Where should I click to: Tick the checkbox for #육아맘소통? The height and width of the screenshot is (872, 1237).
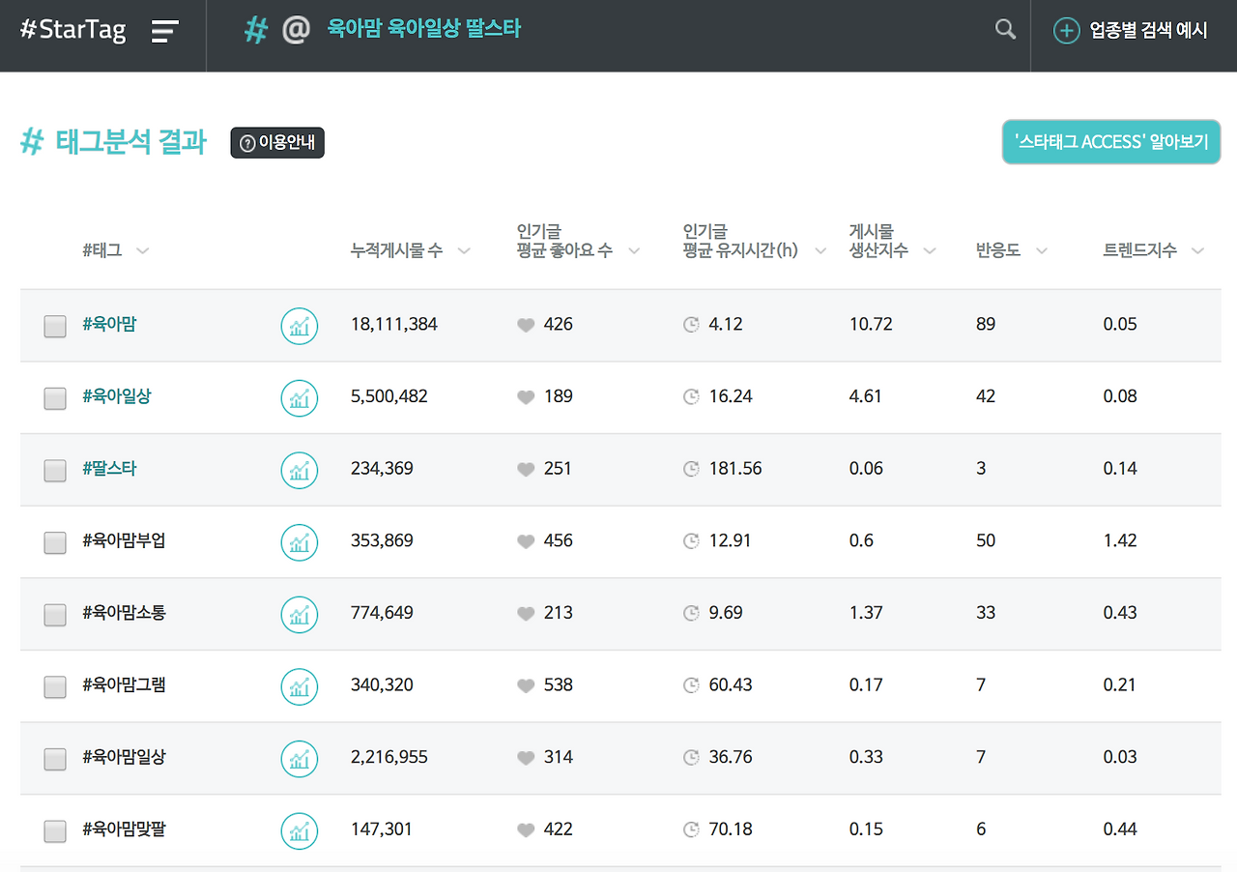(55, 614)
